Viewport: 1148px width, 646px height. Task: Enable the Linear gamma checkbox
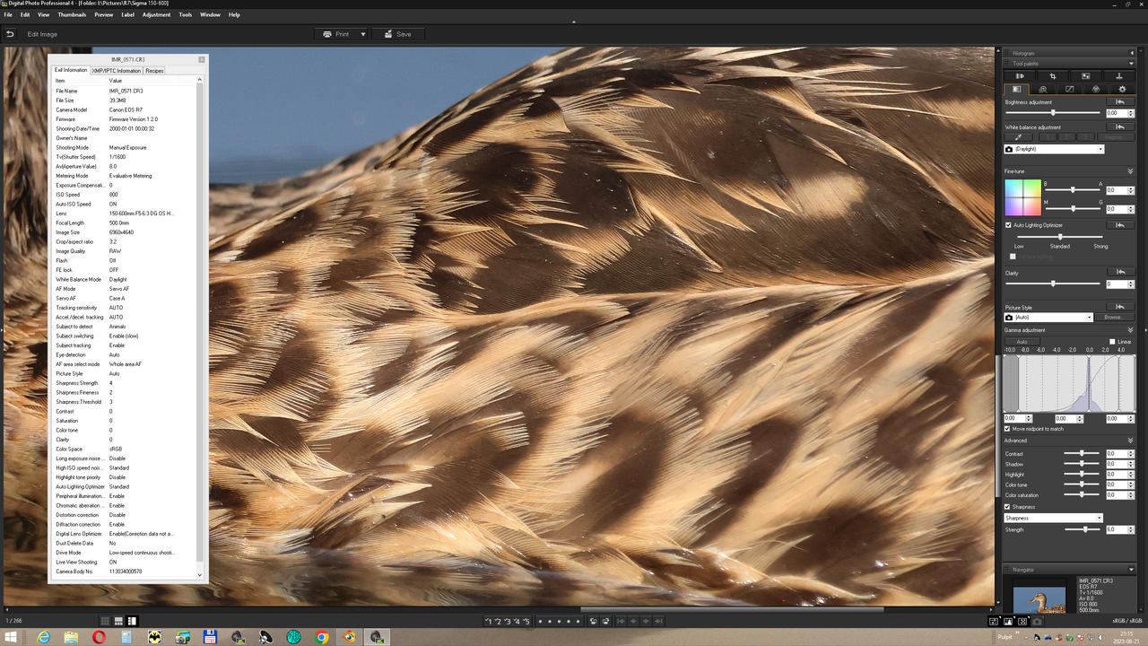pos(1112,342)
